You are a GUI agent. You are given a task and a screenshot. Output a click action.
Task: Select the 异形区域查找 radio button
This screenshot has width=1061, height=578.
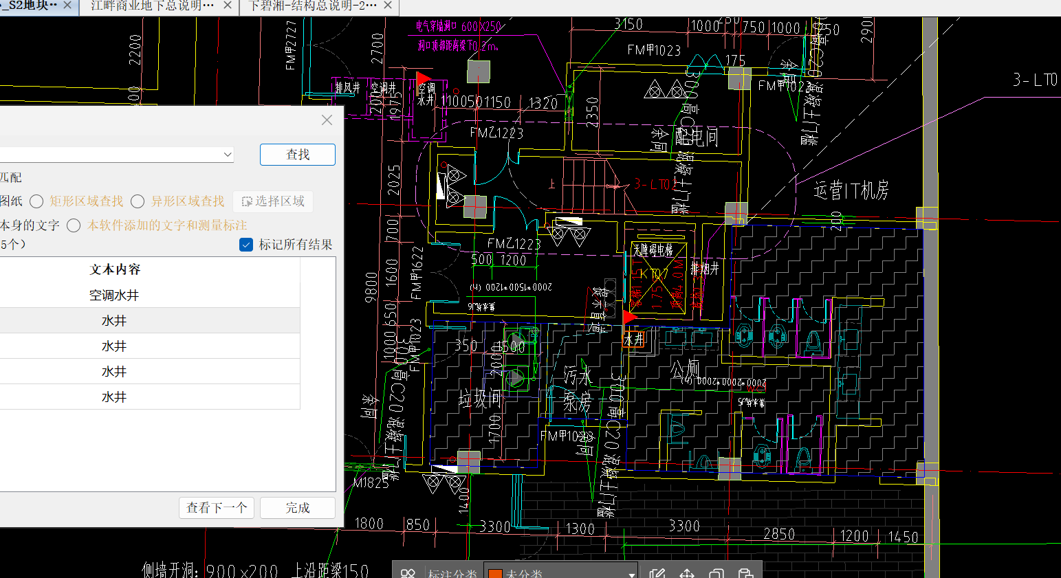138,201
